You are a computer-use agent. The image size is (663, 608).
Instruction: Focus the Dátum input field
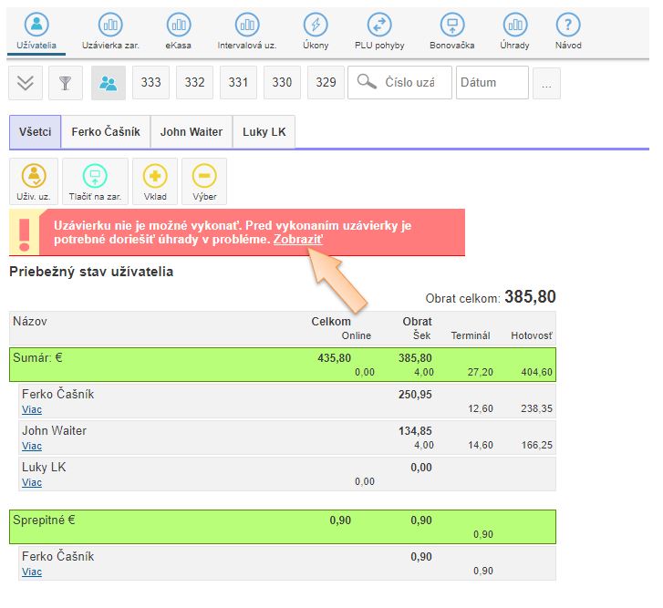click(492, 83)
